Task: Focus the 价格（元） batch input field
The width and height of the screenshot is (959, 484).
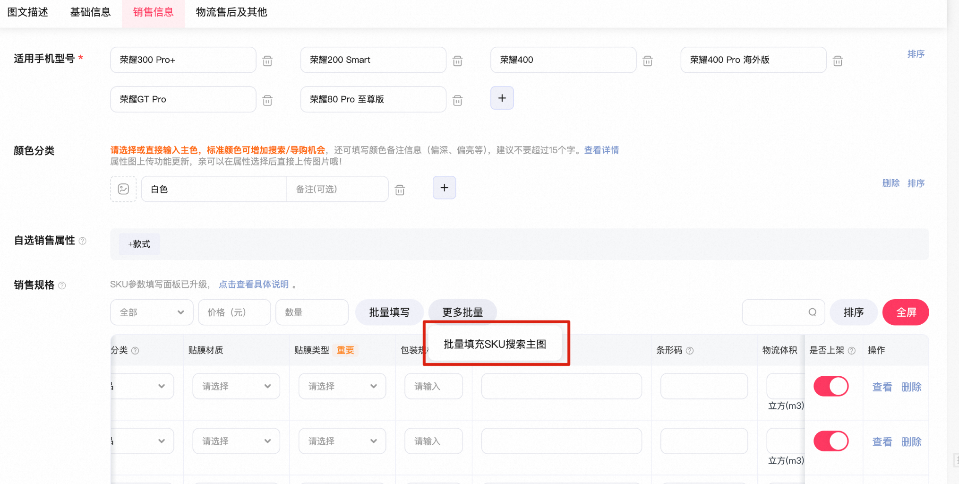Action: tap(234, 312)
